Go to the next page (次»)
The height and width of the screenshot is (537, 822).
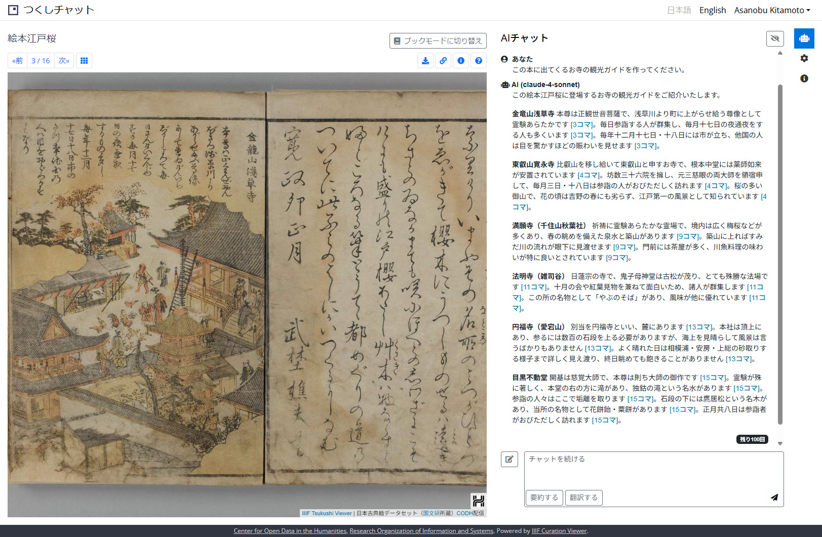tap(64, 61)
